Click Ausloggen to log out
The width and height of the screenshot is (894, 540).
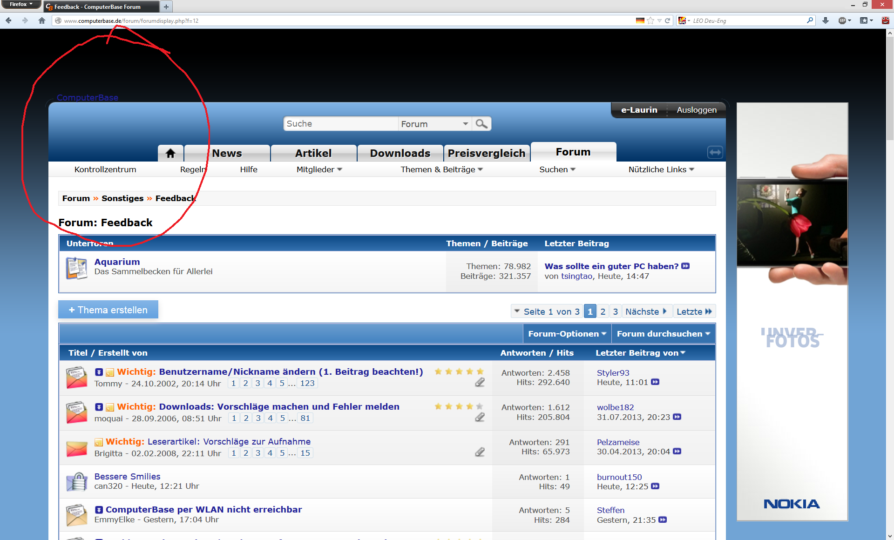(x=696, y=110)
